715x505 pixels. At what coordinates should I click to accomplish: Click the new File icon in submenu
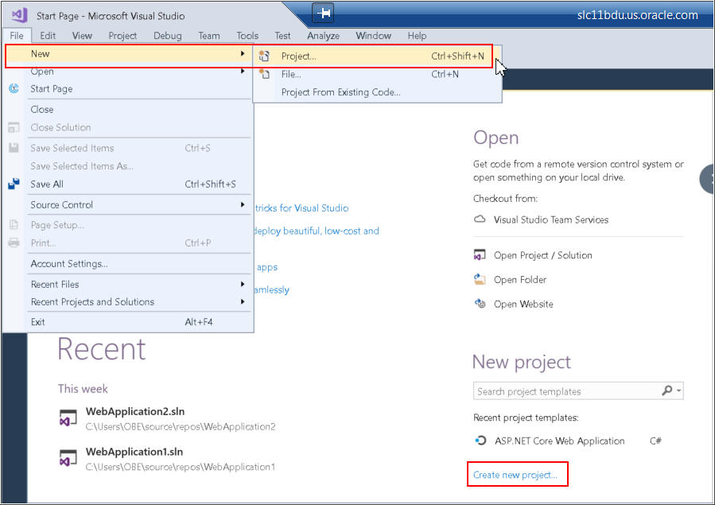pos(264,74)
